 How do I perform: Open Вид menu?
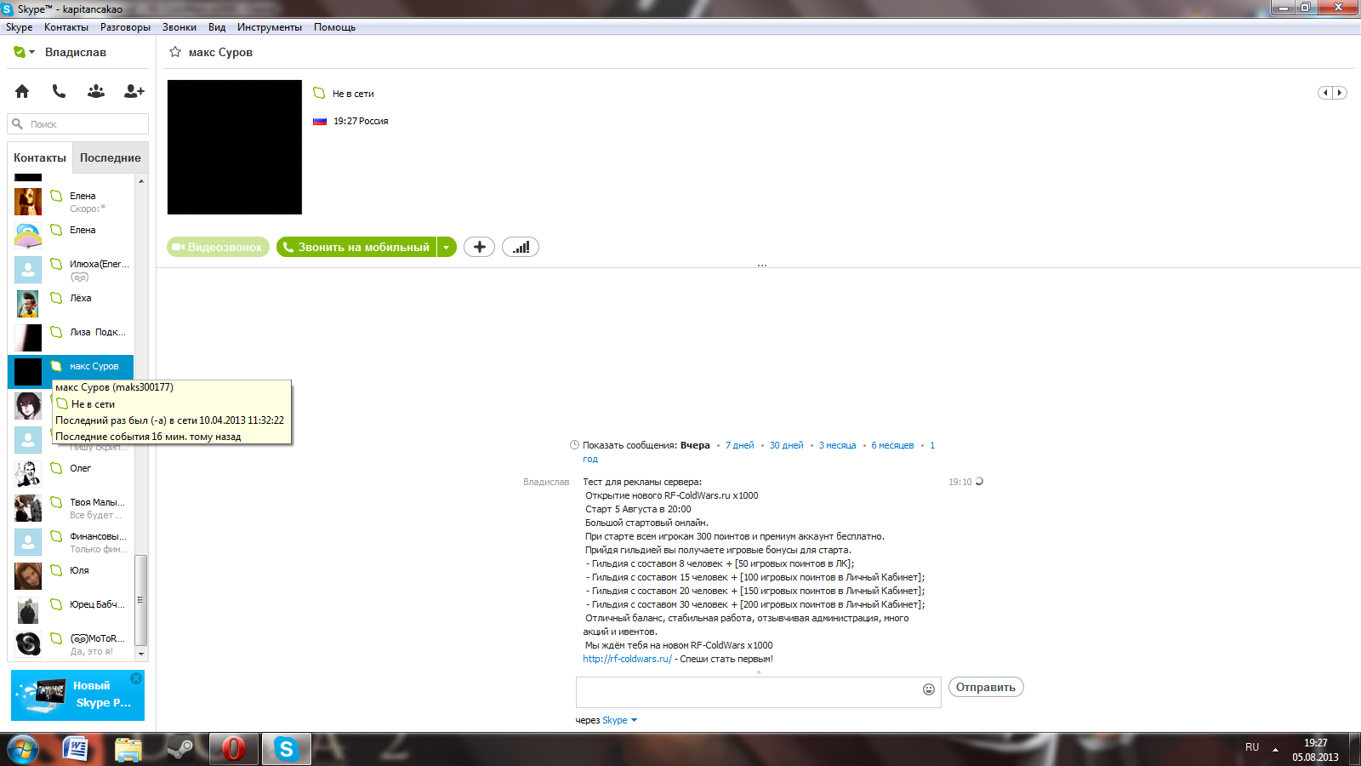point(217,27)
